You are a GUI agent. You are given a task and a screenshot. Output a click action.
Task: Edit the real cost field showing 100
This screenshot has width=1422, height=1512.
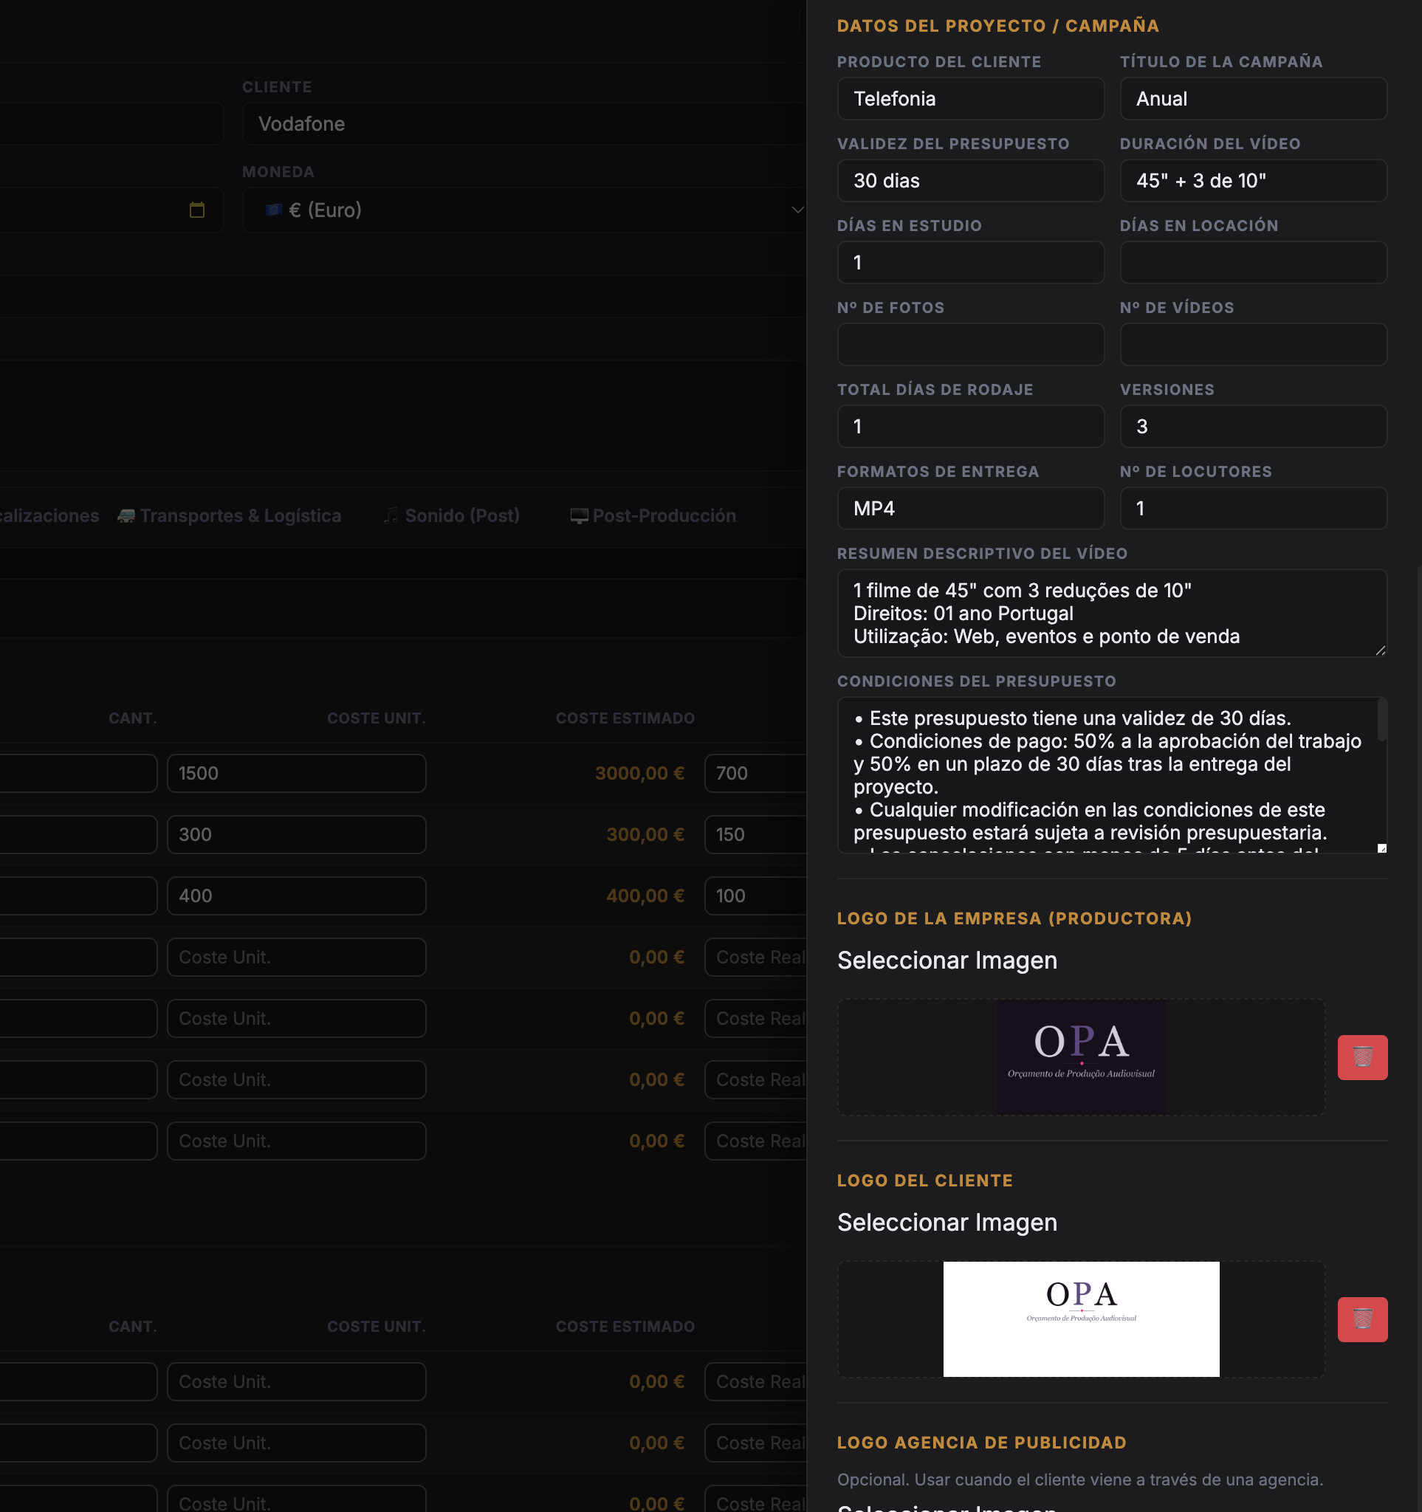(x=755, y=896)
